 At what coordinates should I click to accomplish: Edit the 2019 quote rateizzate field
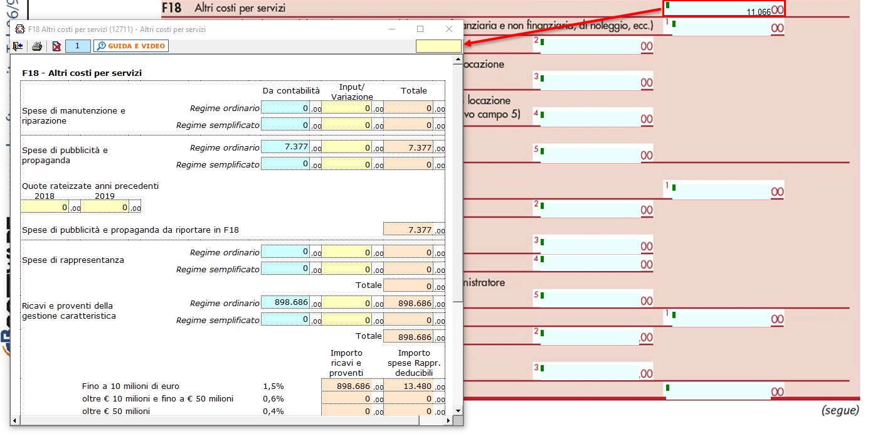point(105,207)
